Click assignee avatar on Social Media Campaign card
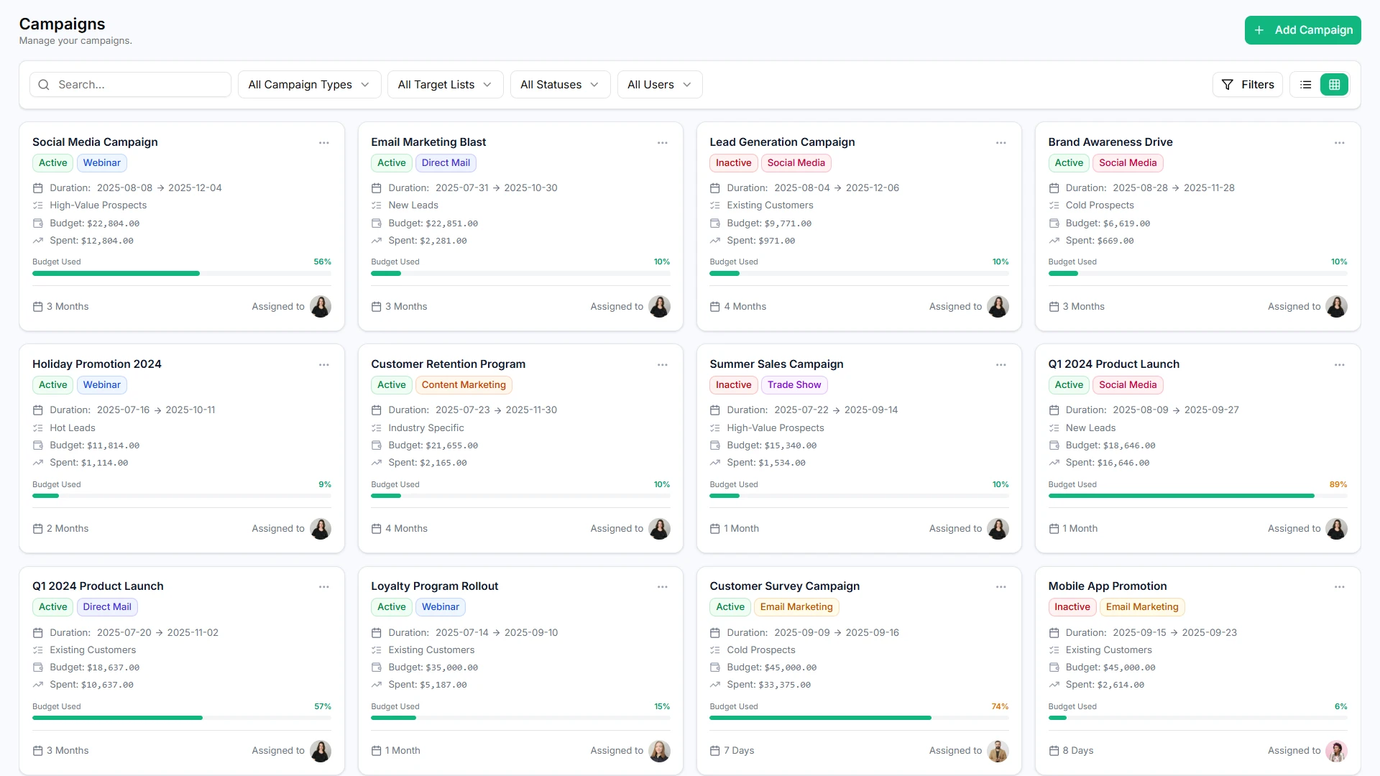The width and height of the screenshot is (1380, 776). point(321,307)
